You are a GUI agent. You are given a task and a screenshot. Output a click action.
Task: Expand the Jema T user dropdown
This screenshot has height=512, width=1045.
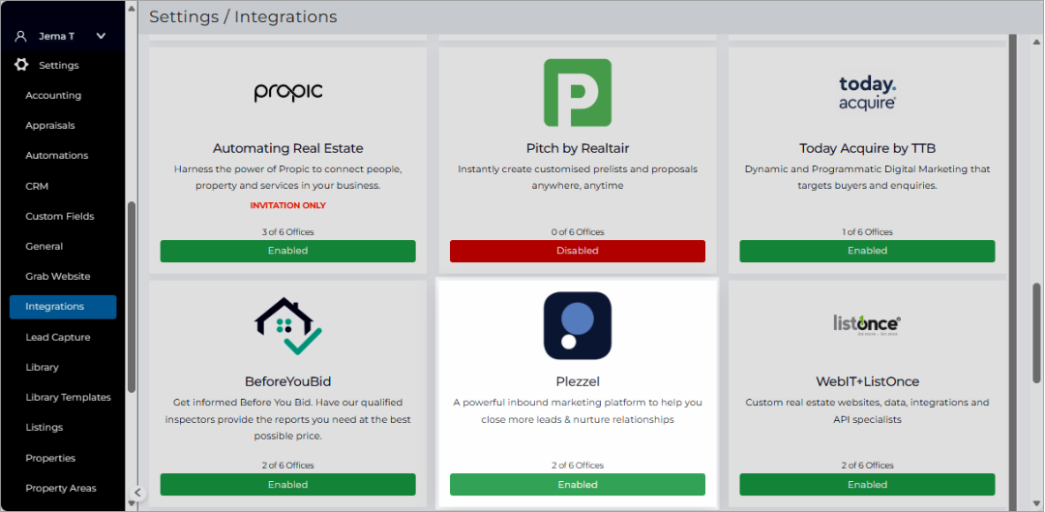click(x=102, y=36)
